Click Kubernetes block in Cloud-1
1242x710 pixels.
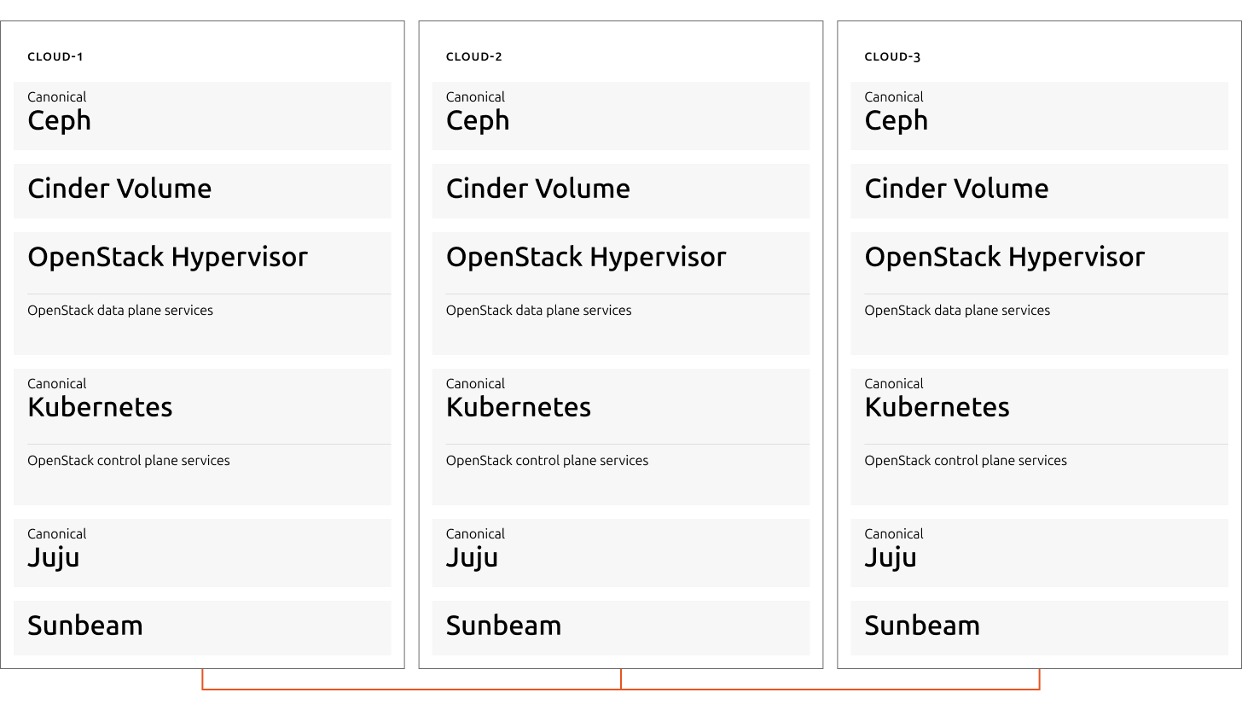[x=202, y=437]
